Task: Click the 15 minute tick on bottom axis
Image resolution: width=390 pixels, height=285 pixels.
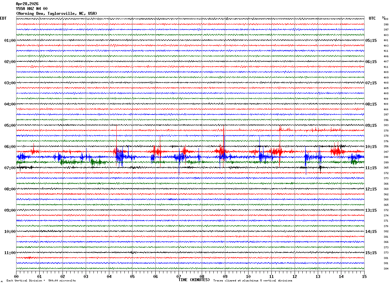Action: 364,276
